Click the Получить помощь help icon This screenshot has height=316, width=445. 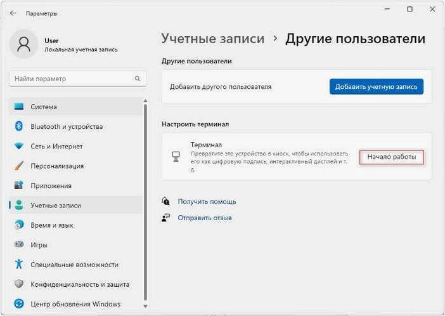coord(165,202)
